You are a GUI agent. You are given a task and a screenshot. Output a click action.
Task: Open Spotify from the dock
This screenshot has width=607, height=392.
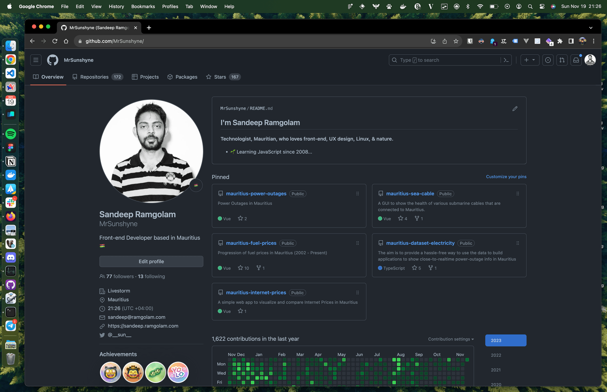point(11,134)
